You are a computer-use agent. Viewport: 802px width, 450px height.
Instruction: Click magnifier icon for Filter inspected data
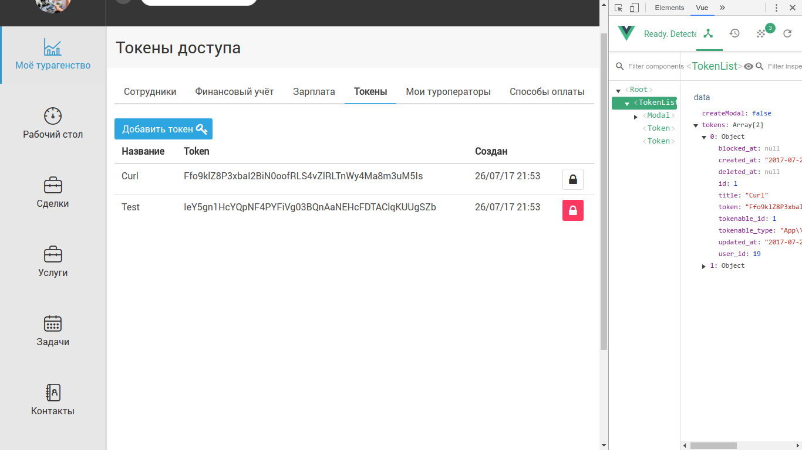tap(760, 66)
